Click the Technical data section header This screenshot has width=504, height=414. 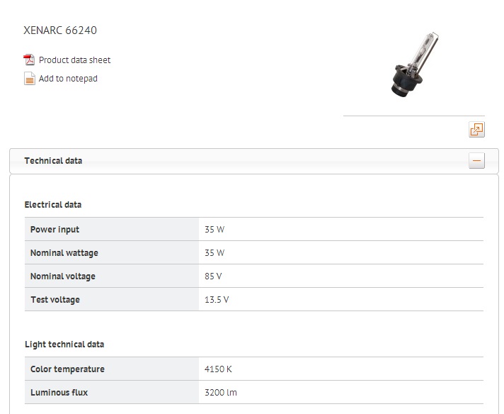[53, 161]
